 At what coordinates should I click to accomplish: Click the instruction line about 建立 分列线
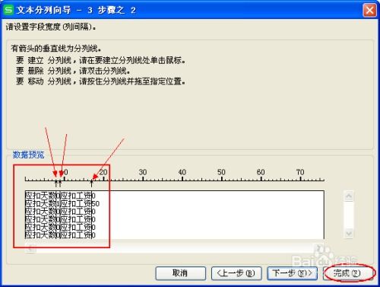pos(101,60)
